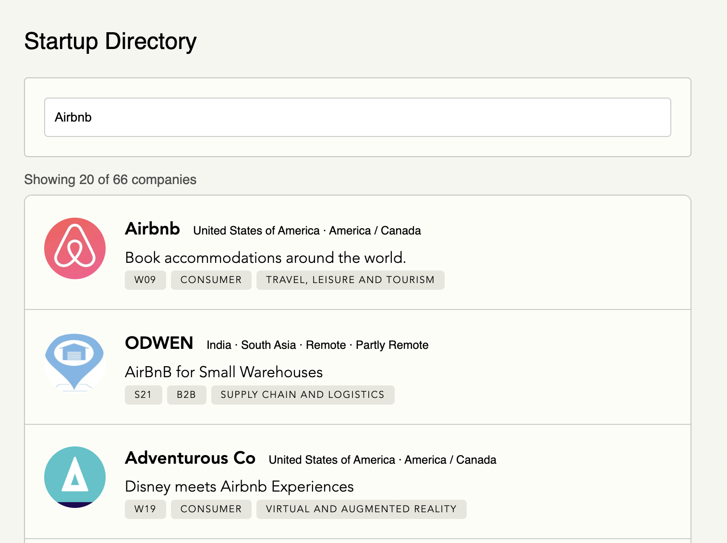Click the Adventurous Co teal logo

[75, 477]
